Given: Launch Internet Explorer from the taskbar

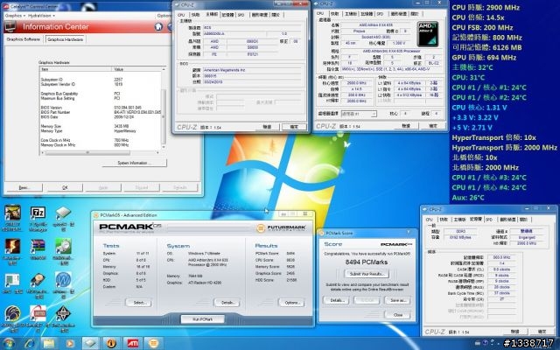Looking at the screenshot, I should click(x=30, y=343).
